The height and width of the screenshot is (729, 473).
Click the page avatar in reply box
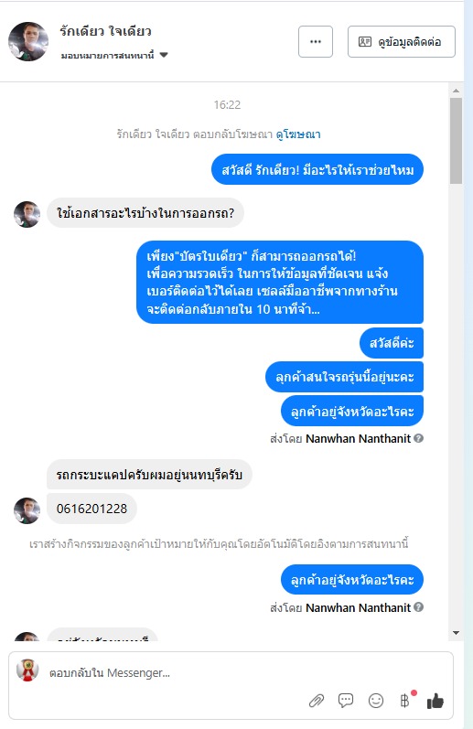27,670
